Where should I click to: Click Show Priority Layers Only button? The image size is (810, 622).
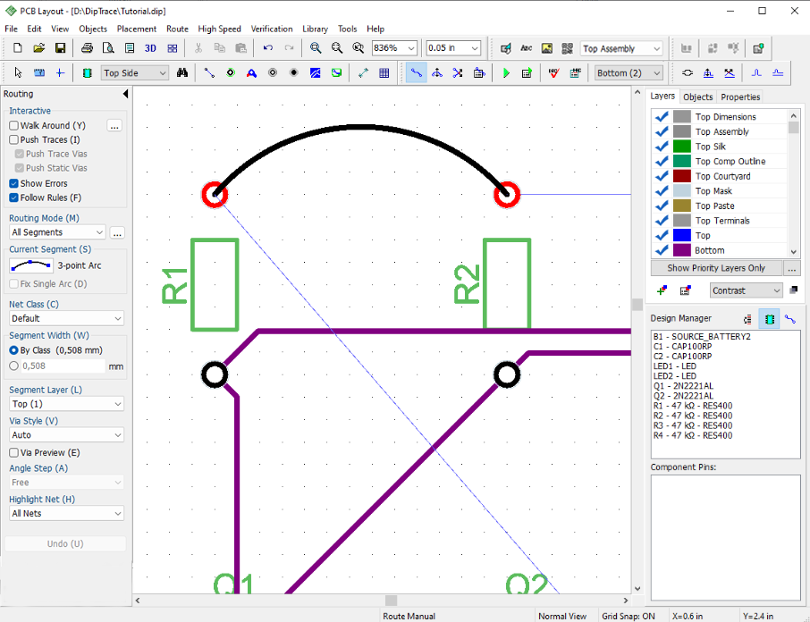(x=716, y=268)
